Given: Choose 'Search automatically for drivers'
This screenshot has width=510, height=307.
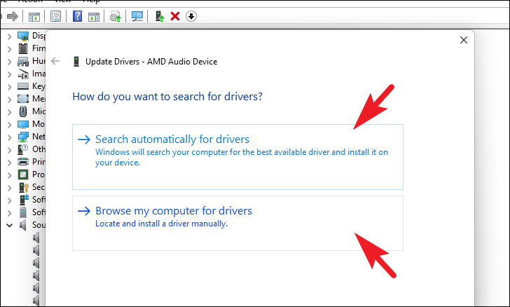Looking at the screenshot, I should click(237, 156).
